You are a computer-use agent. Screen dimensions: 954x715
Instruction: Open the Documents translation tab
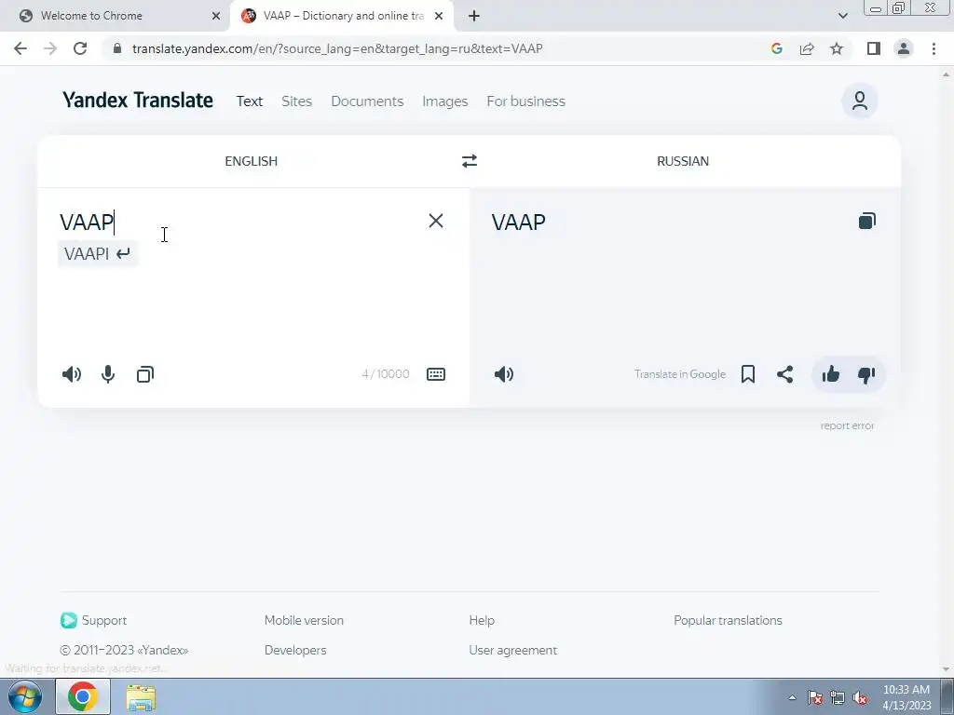(367, 101)
